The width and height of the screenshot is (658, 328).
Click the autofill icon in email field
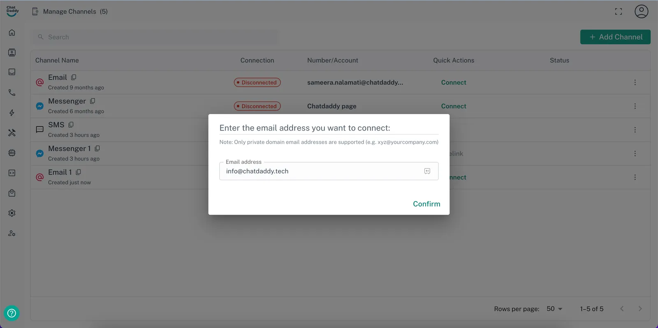coord(427,171)
